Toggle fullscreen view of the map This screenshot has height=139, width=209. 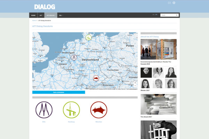click(x=135, y=35)
